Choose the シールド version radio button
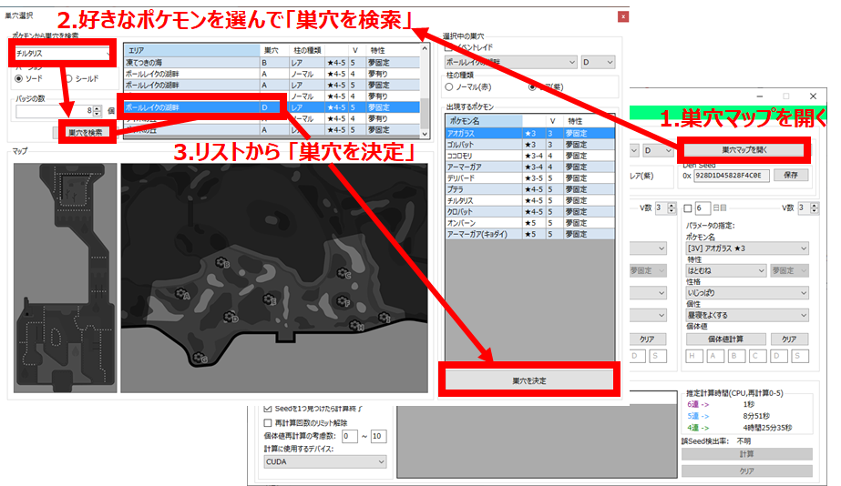 click(68, 79)
